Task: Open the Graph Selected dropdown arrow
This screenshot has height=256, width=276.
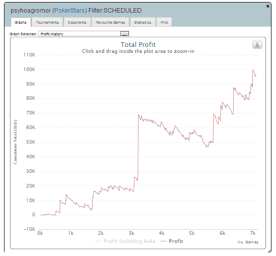Action: pyautogui.click(x=125, y=34)
